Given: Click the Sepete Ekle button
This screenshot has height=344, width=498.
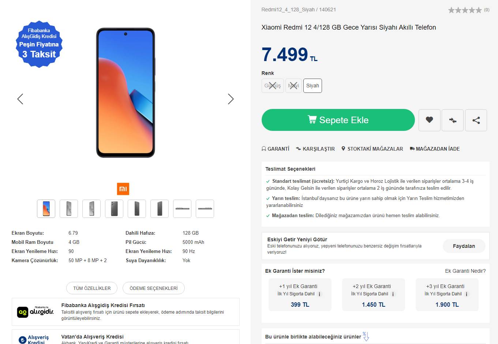Looking at the screenshot, I should [338, 120].
